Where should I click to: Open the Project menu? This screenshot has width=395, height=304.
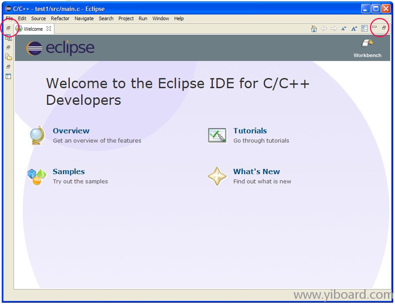[x=126, y=18]
